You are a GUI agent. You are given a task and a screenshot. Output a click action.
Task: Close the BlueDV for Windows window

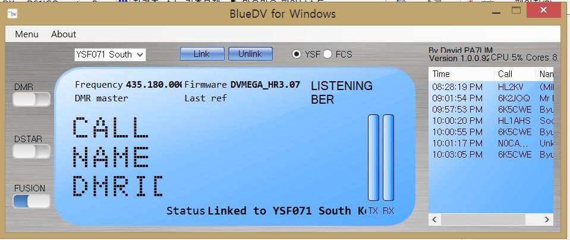[x=543, y=11]
